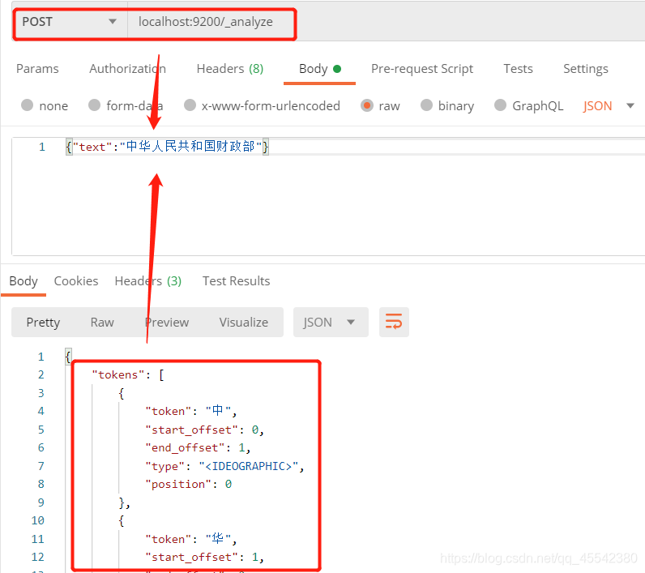Select the request Body tab

[319, 69]
